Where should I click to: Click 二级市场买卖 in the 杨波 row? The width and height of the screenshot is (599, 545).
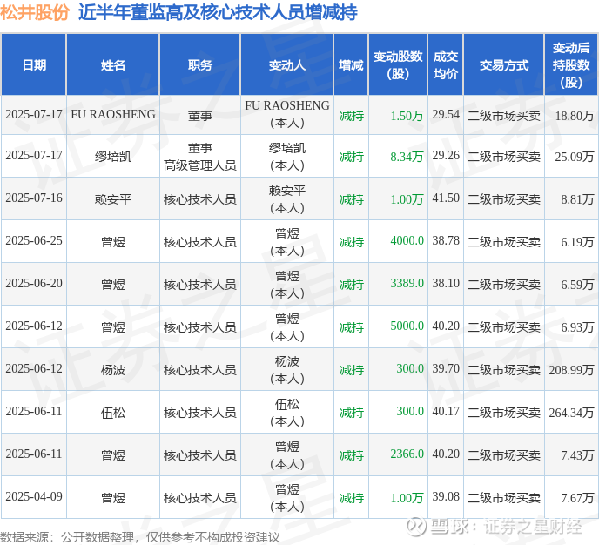point(504,370)
